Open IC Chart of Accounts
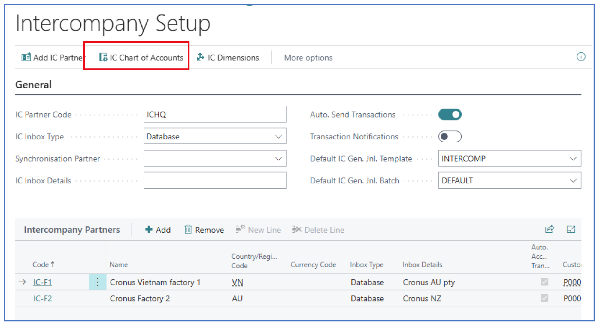 click(141, 57)
